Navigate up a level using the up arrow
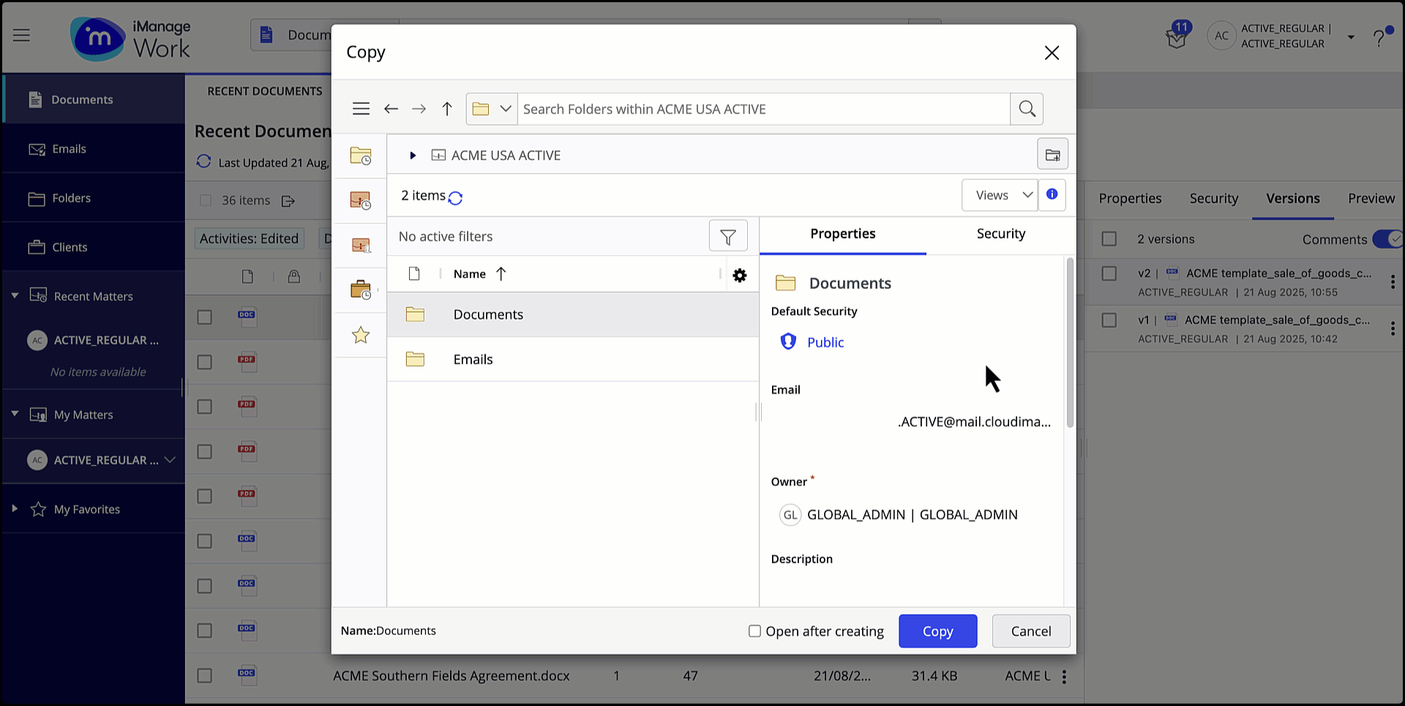The height and width of the screenshot is (706, 1405). click(446, 108)
